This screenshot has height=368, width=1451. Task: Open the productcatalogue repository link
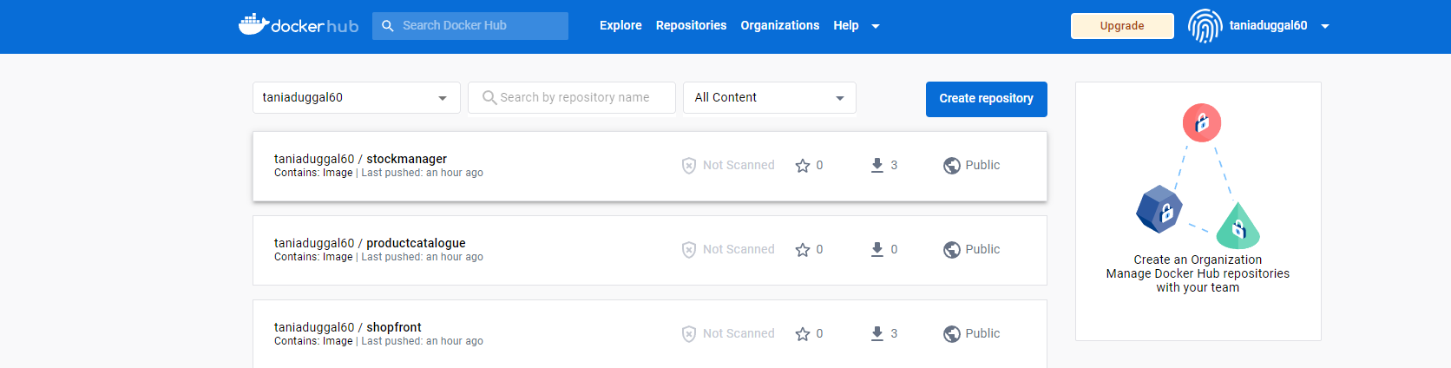416,243
